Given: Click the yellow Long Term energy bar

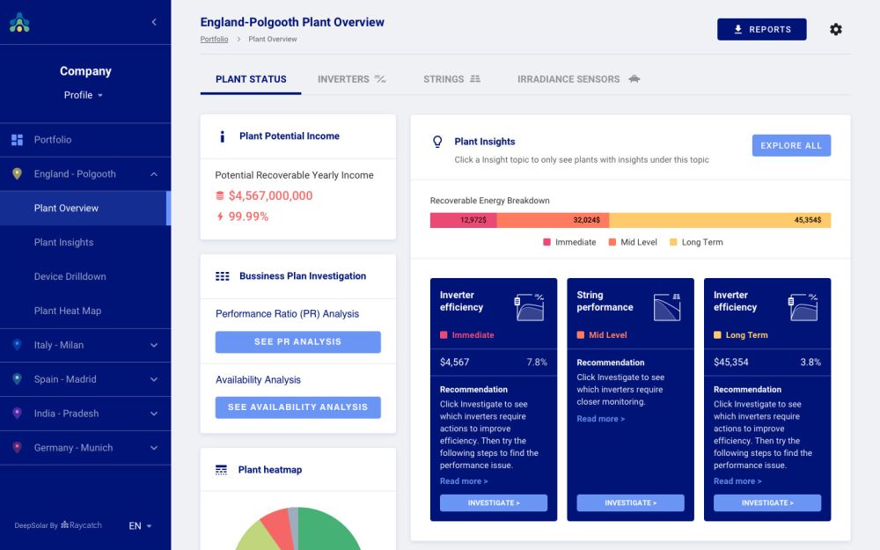Looking at the screenshot, I should click(x=719, y=220).
